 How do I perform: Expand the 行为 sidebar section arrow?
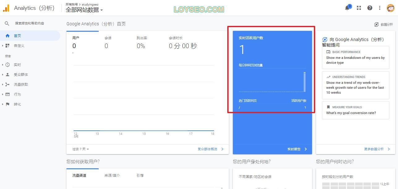2,94
